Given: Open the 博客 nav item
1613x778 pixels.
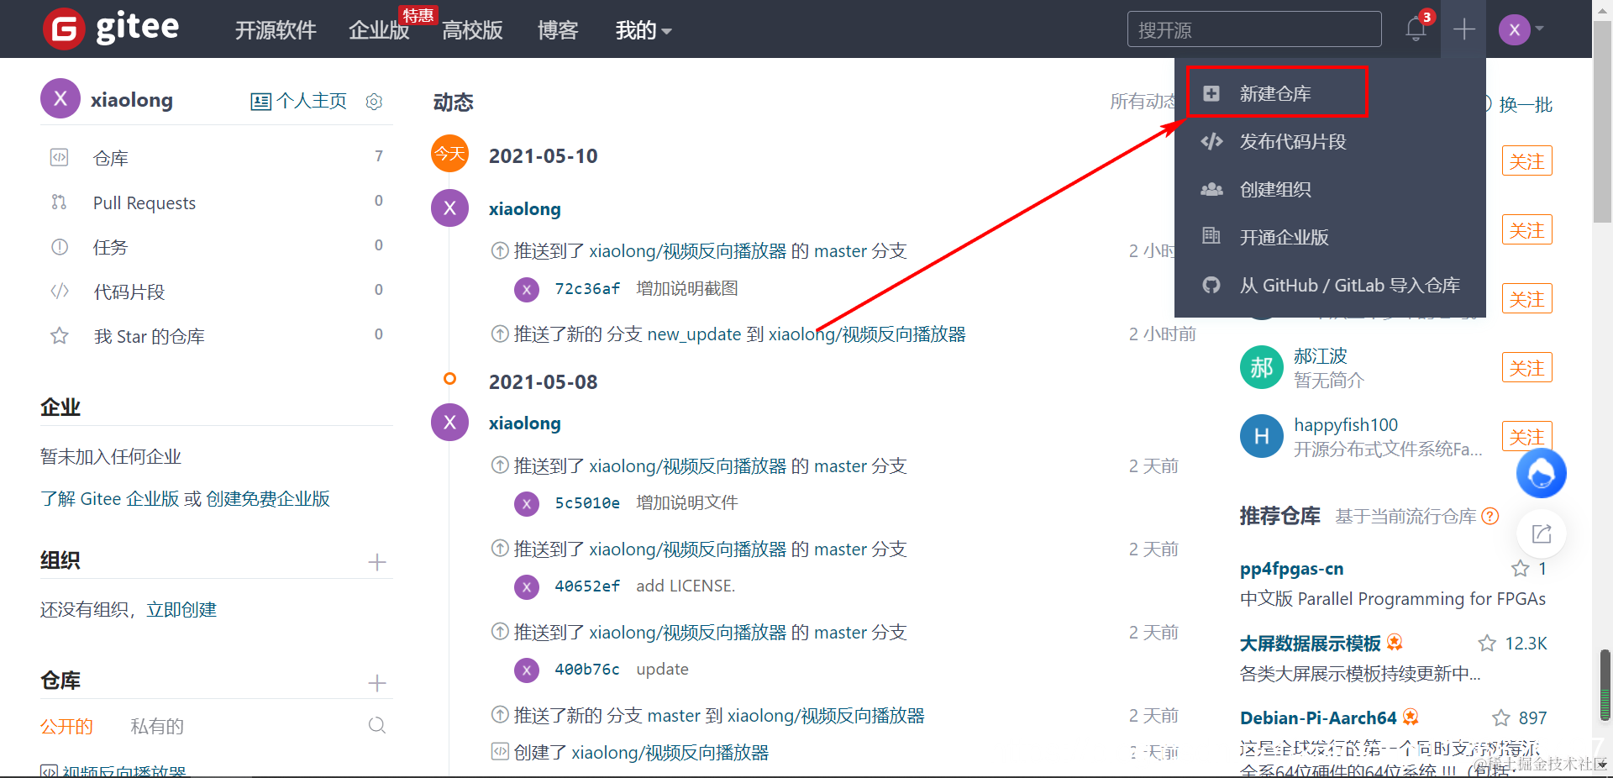Looking at the screenshot, I should [558, 31].
